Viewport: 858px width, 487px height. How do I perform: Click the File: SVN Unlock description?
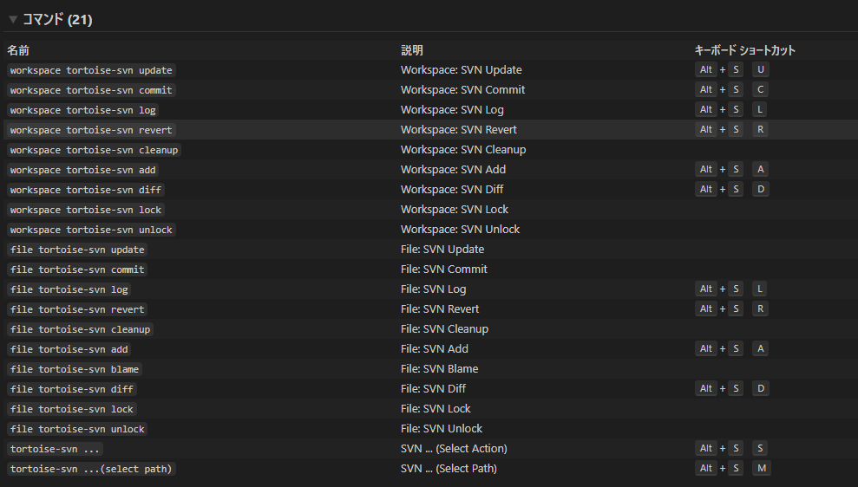pos(441,429)
